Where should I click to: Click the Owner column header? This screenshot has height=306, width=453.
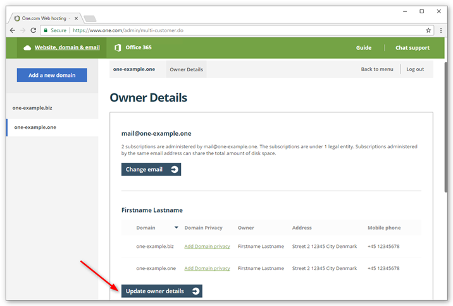click(x=246, y=228)
